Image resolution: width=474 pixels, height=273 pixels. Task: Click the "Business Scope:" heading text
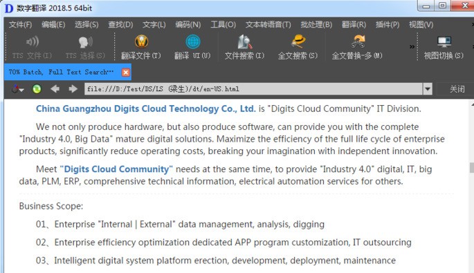coord(51,206)
